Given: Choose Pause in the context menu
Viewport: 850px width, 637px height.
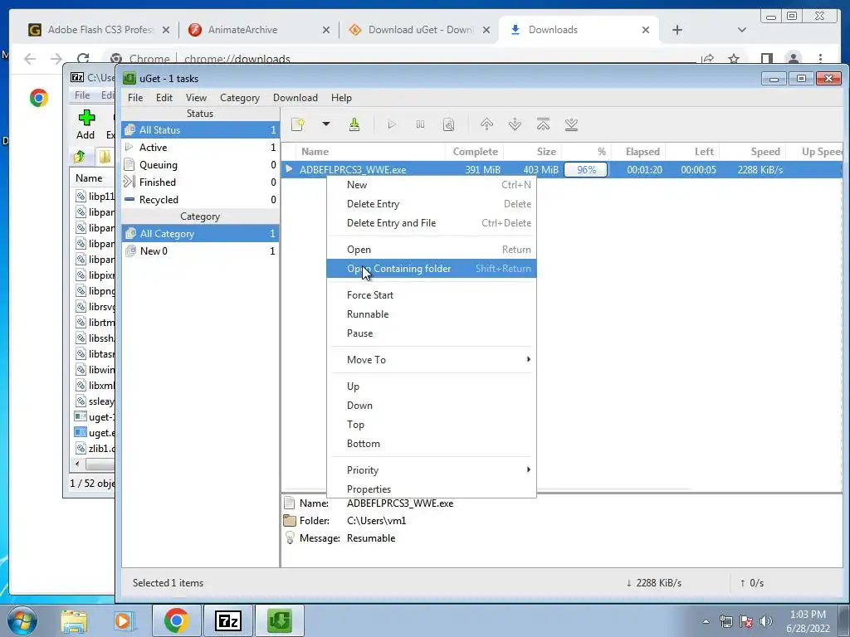Looking at the screenshot, I should click(x=432, y=333).
